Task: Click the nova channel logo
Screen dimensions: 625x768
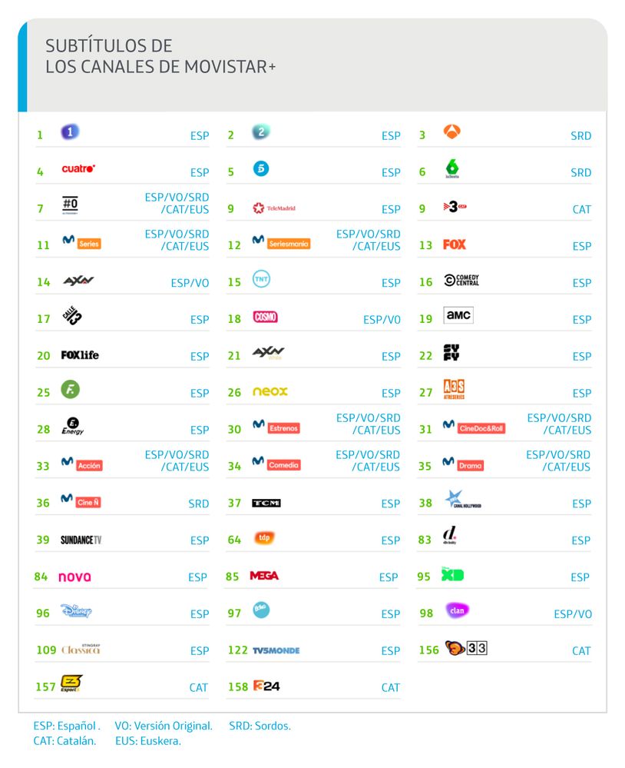Action: pos(74,577)
